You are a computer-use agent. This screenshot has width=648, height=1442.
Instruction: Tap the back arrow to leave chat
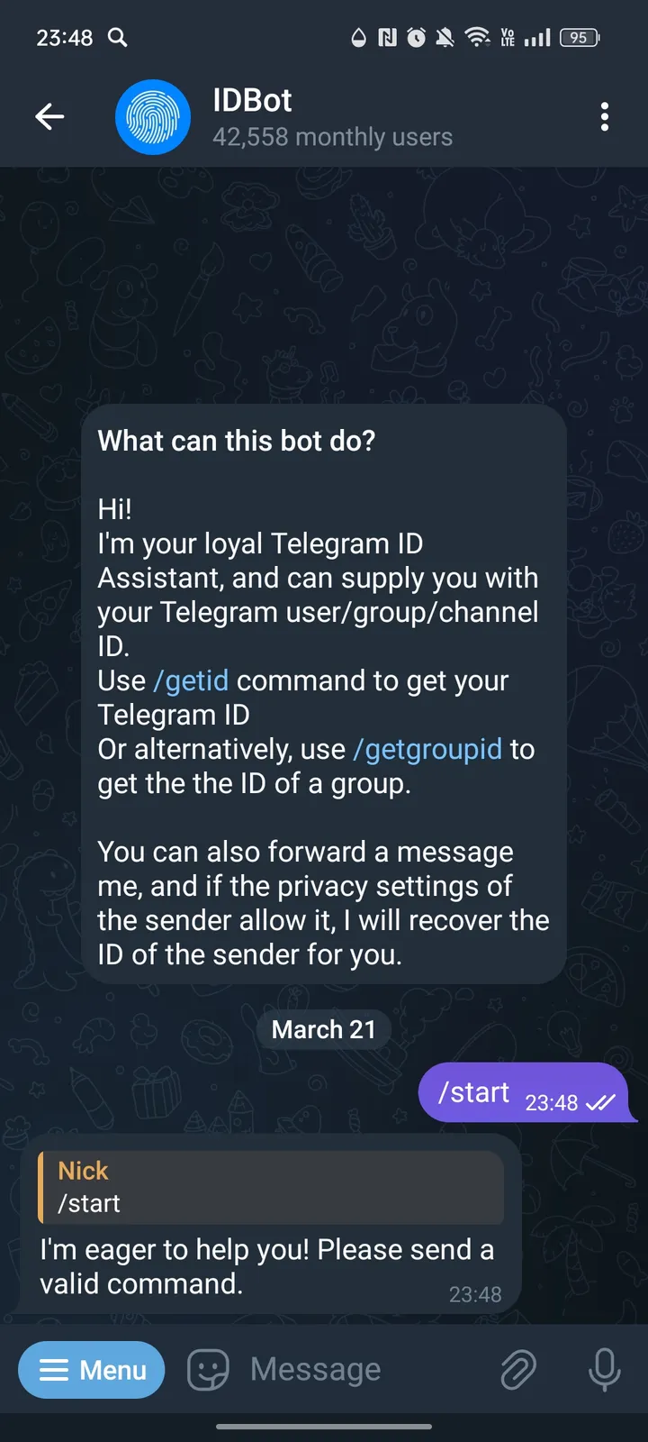pyautogui.click(x=49, y=116)
